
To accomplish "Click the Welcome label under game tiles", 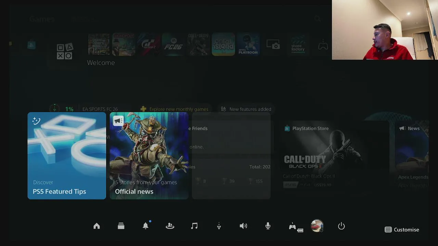I will click(101, 63).
